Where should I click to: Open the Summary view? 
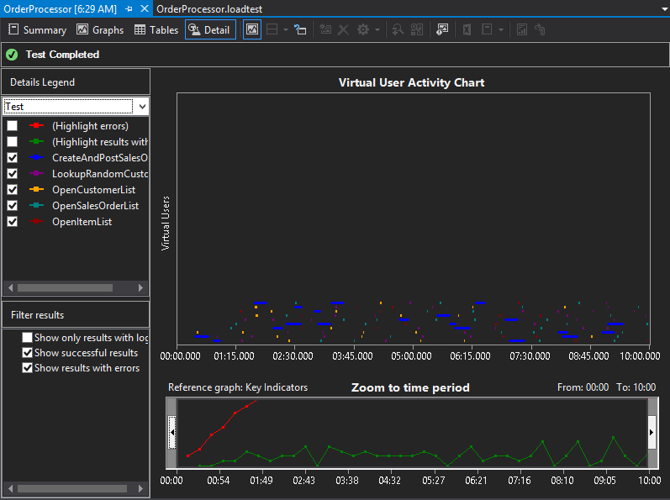(x=37, y=29)
